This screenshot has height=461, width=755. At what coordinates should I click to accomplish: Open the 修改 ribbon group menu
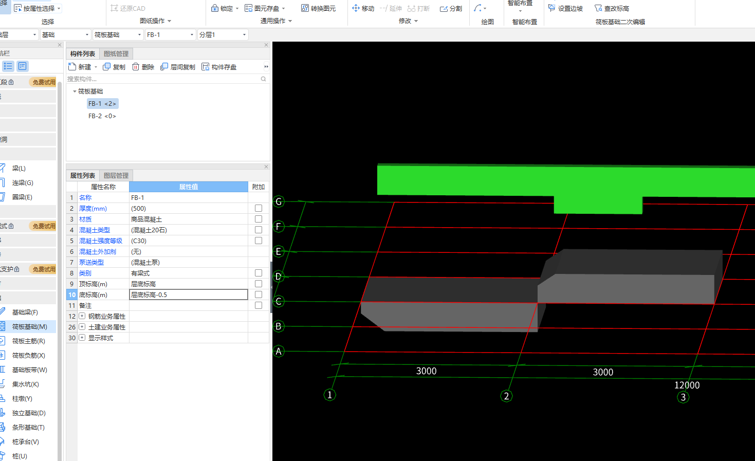pos(408,21)
